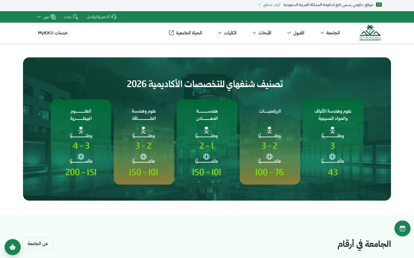This screenshot has height=258, width=414.
Task: Click the 200 - 151 global rank value
Action: [81, 172]
